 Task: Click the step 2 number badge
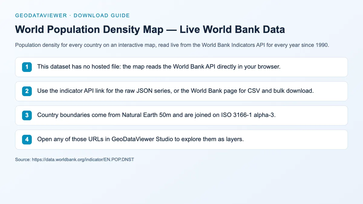pyautogui.click(x=27, y=91)
